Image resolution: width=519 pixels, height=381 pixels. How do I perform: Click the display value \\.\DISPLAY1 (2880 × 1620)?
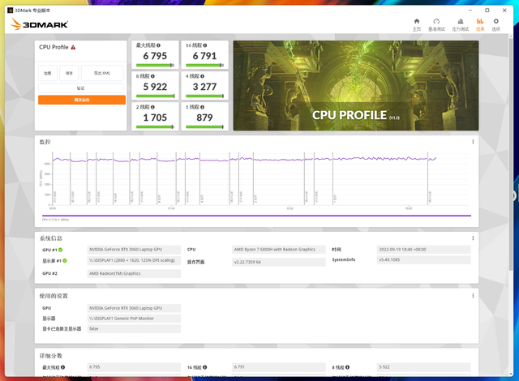pos(134,260)
